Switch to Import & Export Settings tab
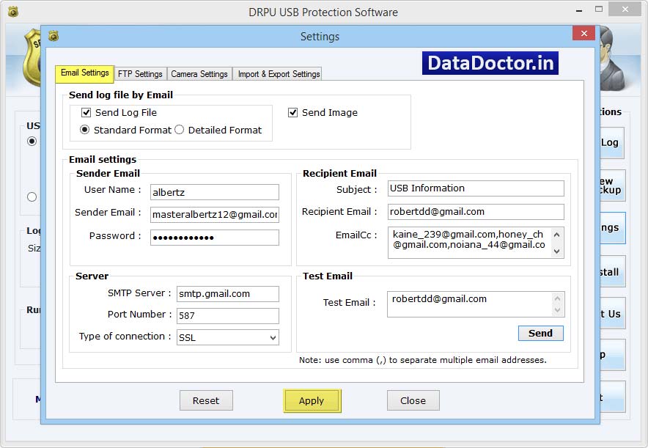Screen dimensions: 648x448 (x=277, y=73)
